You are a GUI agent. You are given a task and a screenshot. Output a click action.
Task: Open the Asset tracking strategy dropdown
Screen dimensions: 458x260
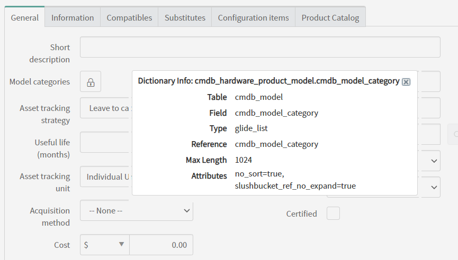106,108
